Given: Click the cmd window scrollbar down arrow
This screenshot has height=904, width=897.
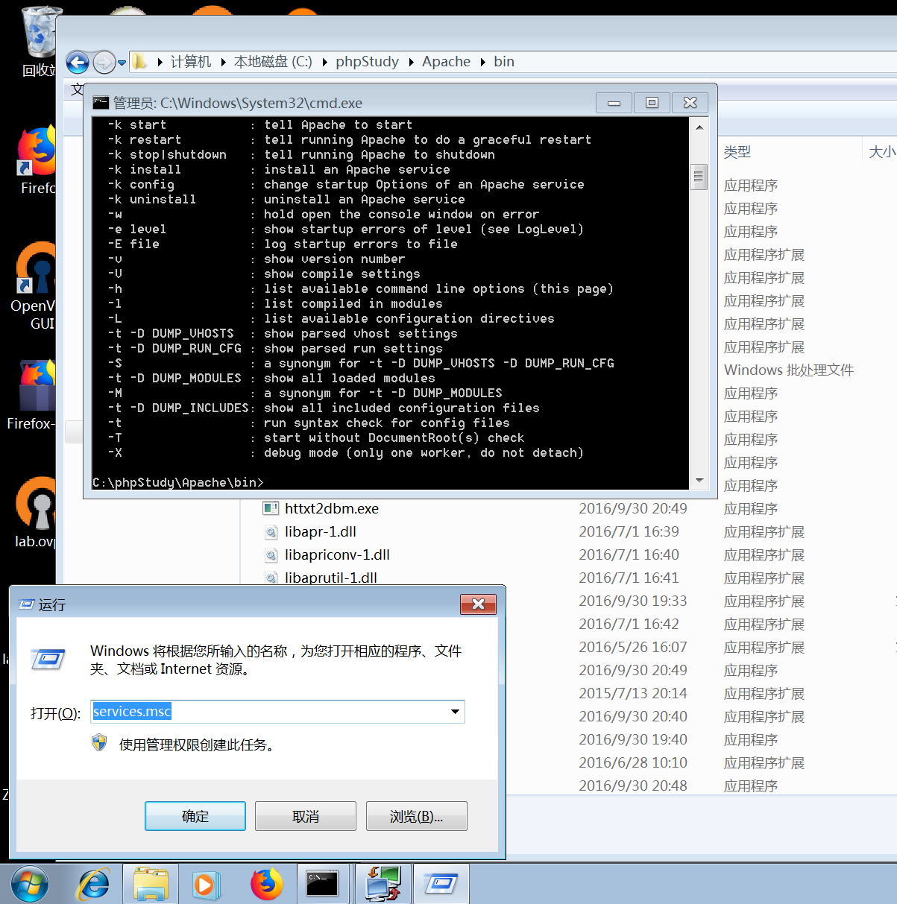Looking at the screenshot, I should coord(699,481).
